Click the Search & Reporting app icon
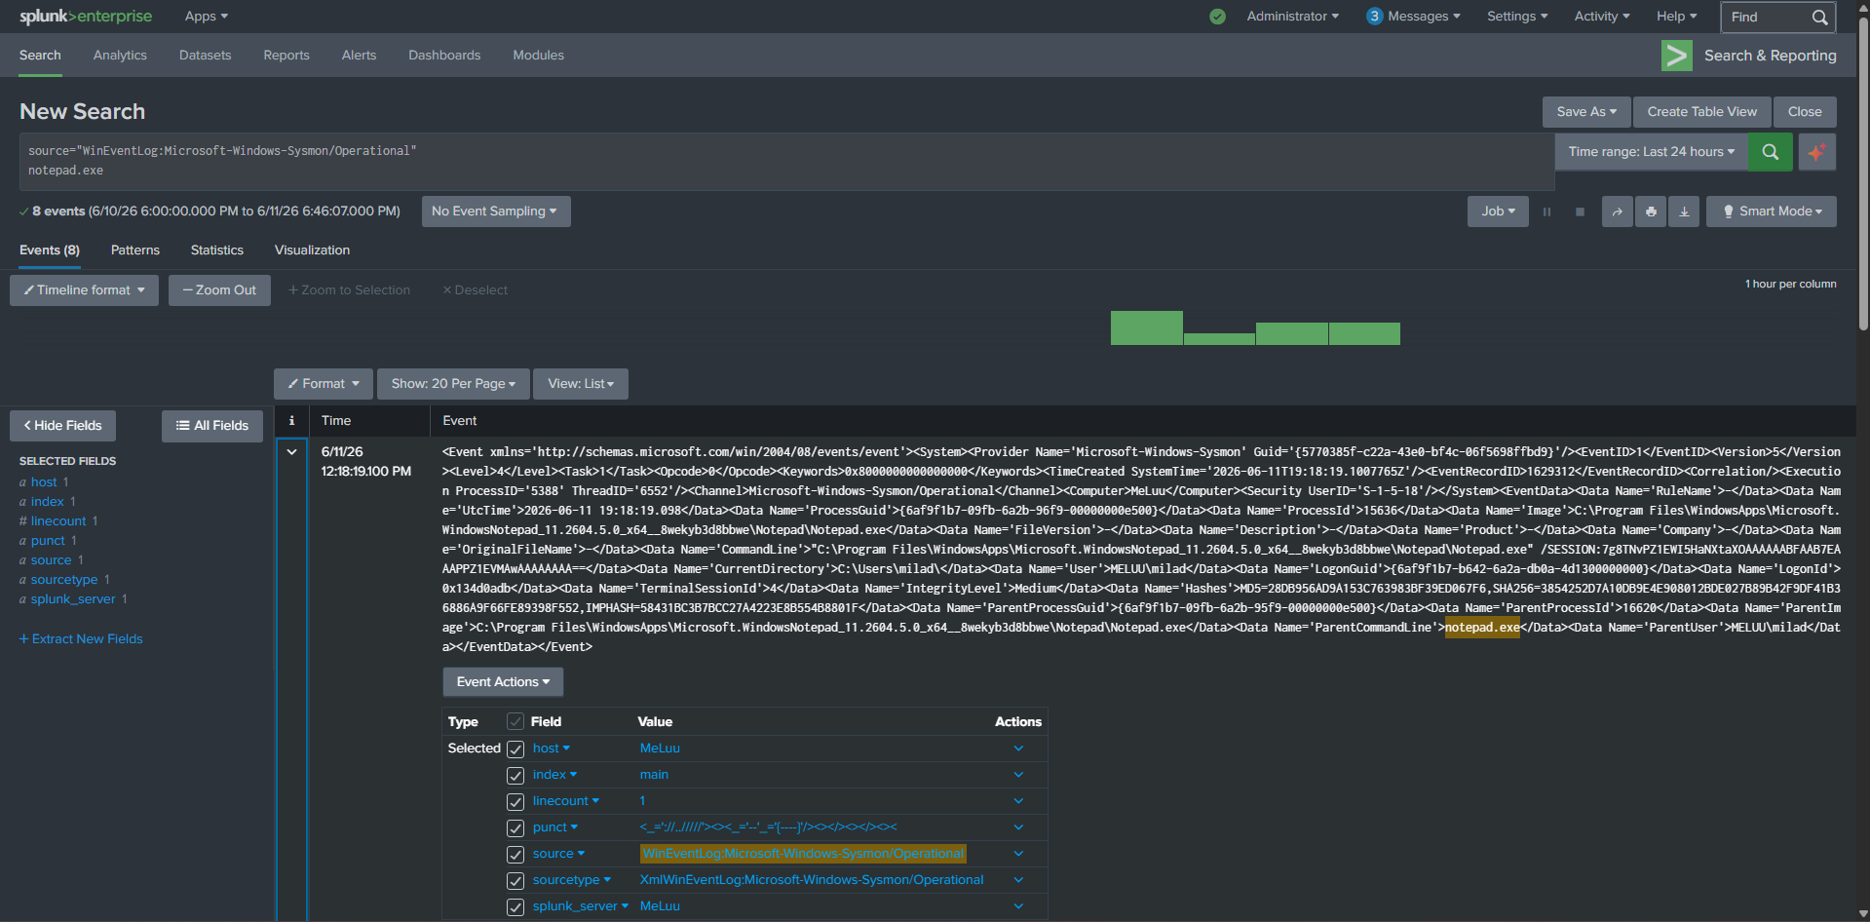Screen dimensions: 1870x922 point(1677,56)
